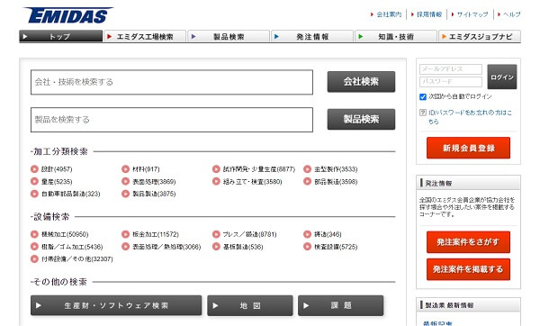Select the 知識・技術 tab
540x326 pixels.
pos(396,36)
